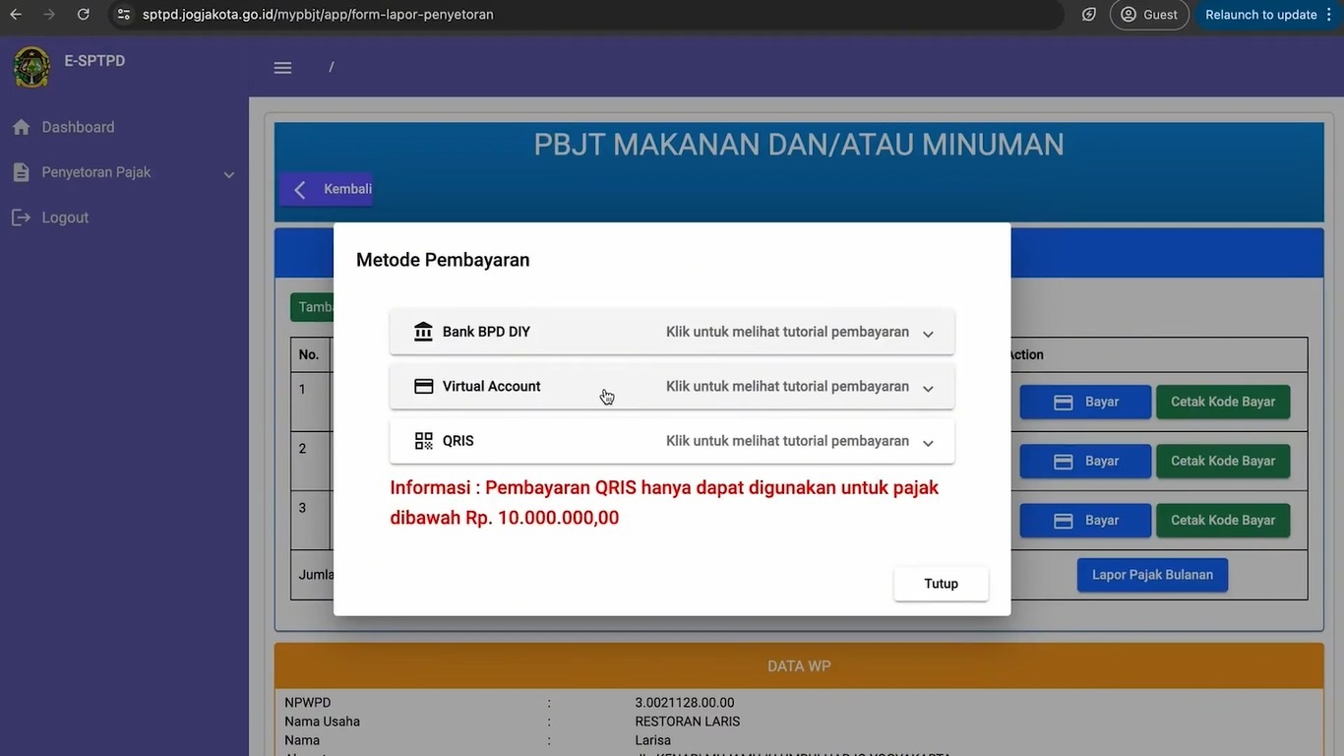
Task: Click PBJT MAKANAN DAN/ATAU MINUMAN heading
Action: (x=799, y=145)
